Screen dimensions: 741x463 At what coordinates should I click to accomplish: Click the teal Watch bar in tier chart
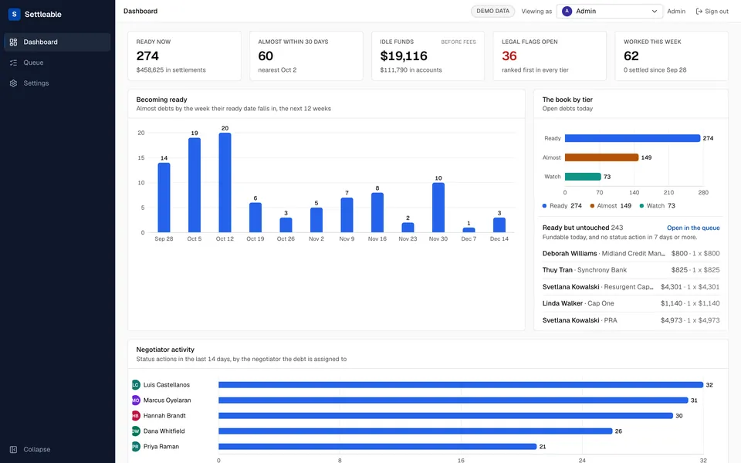[583, 177]
